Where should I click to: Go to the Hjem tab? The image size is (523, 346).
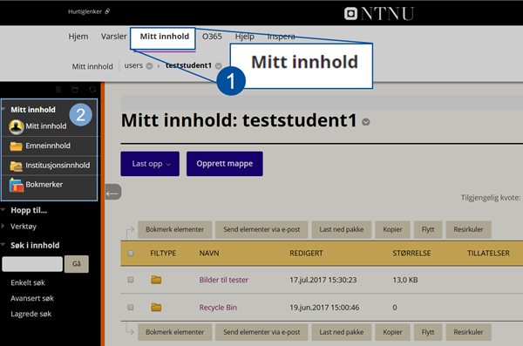78,37
